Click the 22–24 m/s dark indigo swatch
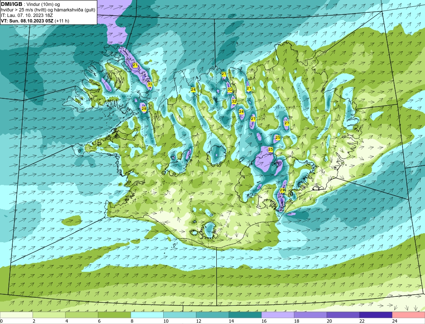Screen dimensions: 425x324 376,315
